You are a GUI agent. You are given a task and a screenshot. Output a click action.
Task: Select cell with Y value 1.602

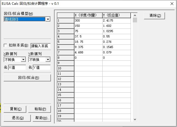point(117,26)
